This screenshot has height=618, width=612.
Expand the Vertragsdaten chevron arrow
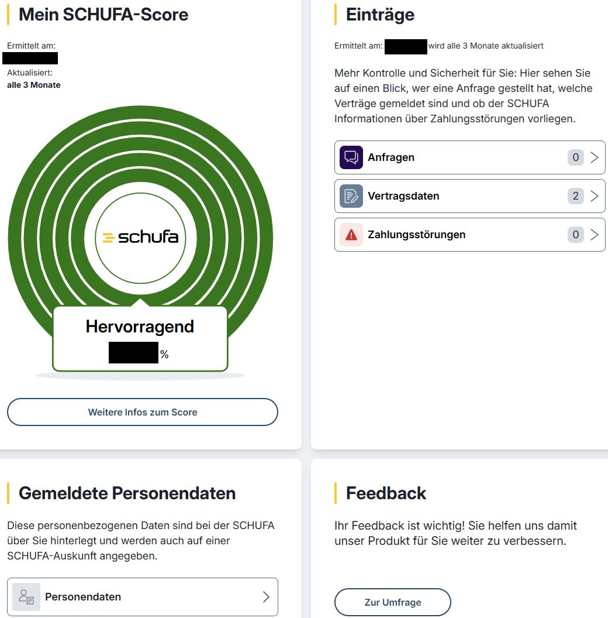594,196
